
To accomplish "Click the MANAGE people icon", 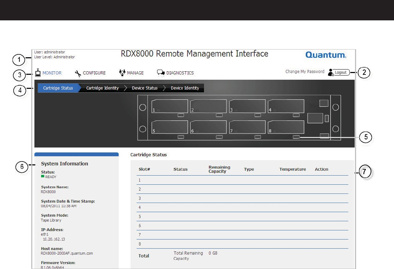I will [x=122, y=73].
